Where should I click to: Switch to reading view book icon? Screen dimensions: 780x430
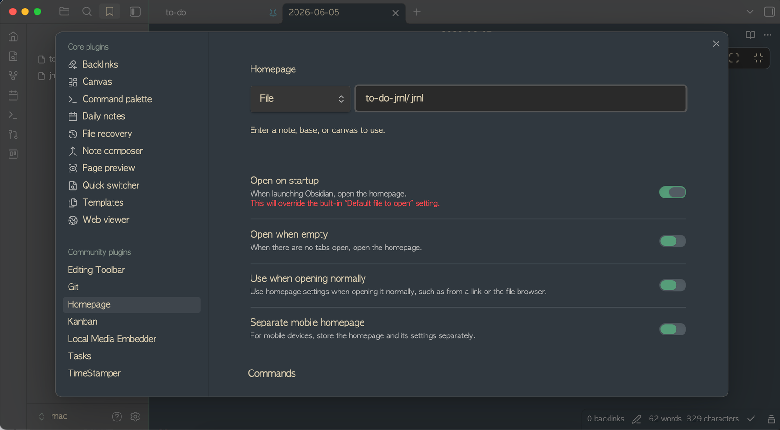tap(750, 35)
